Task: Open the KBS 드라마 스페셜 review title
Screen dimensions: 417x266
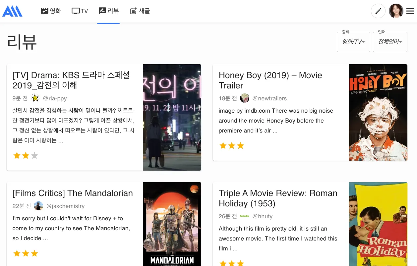Action: point(71,80)
